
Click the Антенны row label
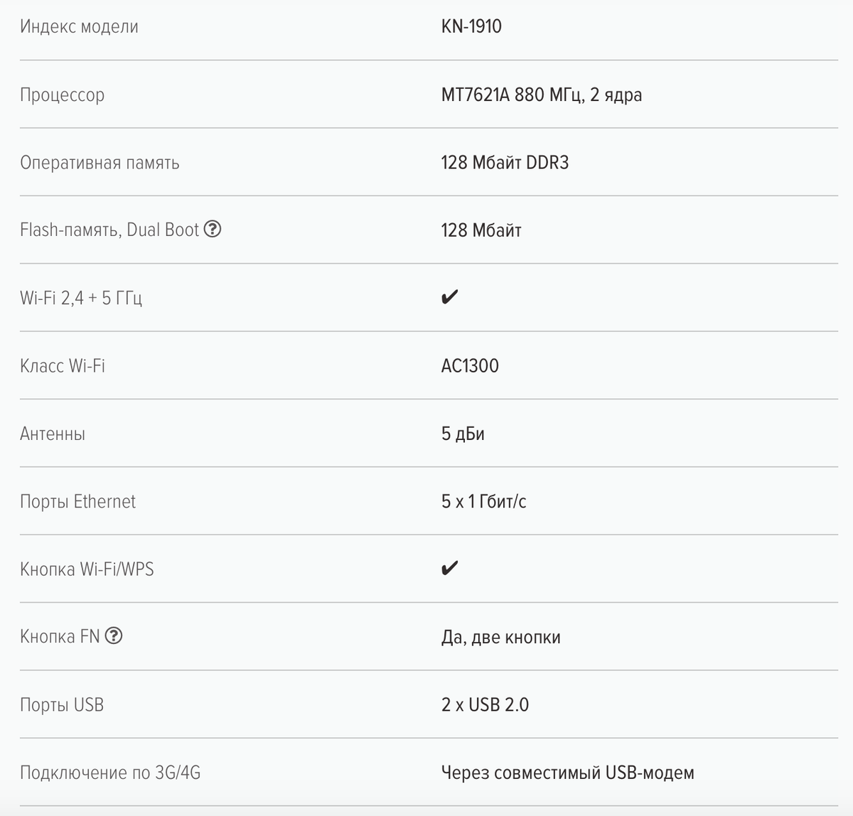[53, 434]
